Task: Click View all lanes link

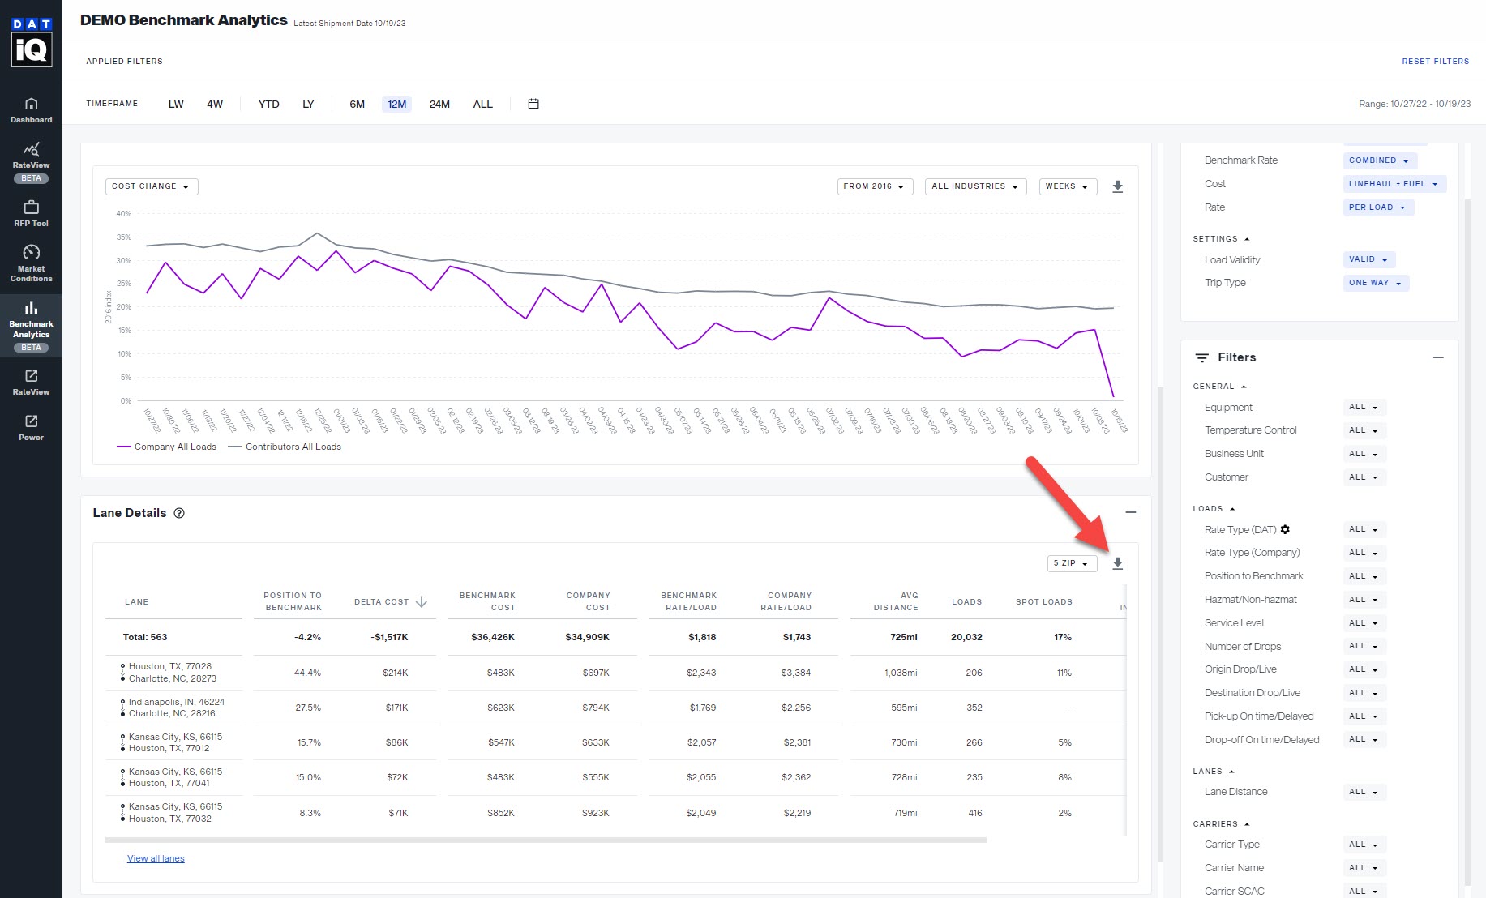Action: [x=156, y=858]
